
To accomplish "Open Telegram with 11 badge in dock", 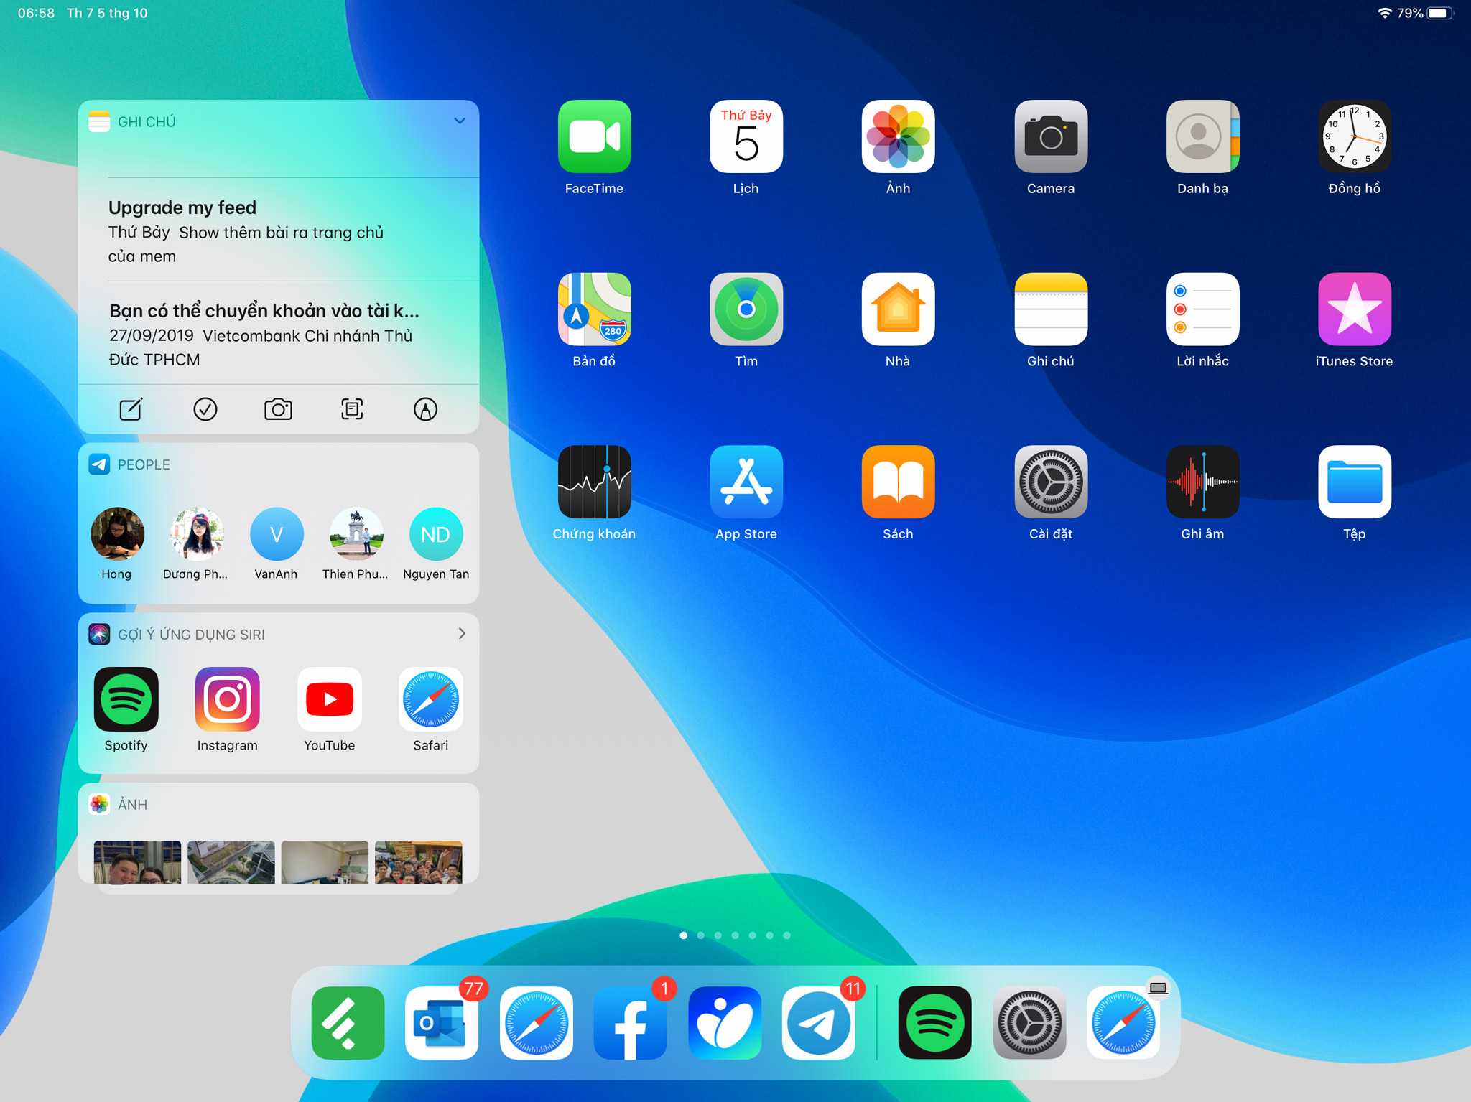I will (x=818, y=1022).
